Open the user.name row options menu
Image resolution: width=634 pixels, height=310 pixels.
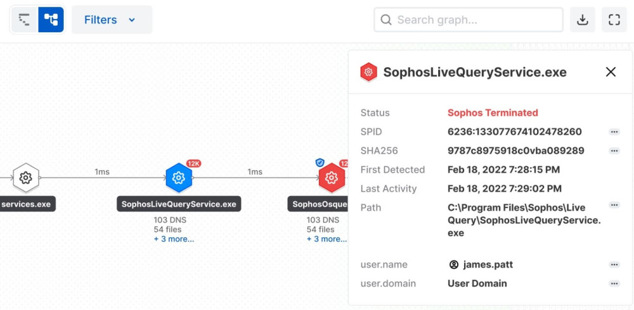[x=614, y=265]
